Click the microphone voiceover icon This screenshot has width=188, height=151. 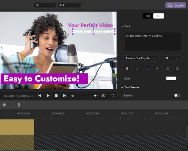coord(19,105)
